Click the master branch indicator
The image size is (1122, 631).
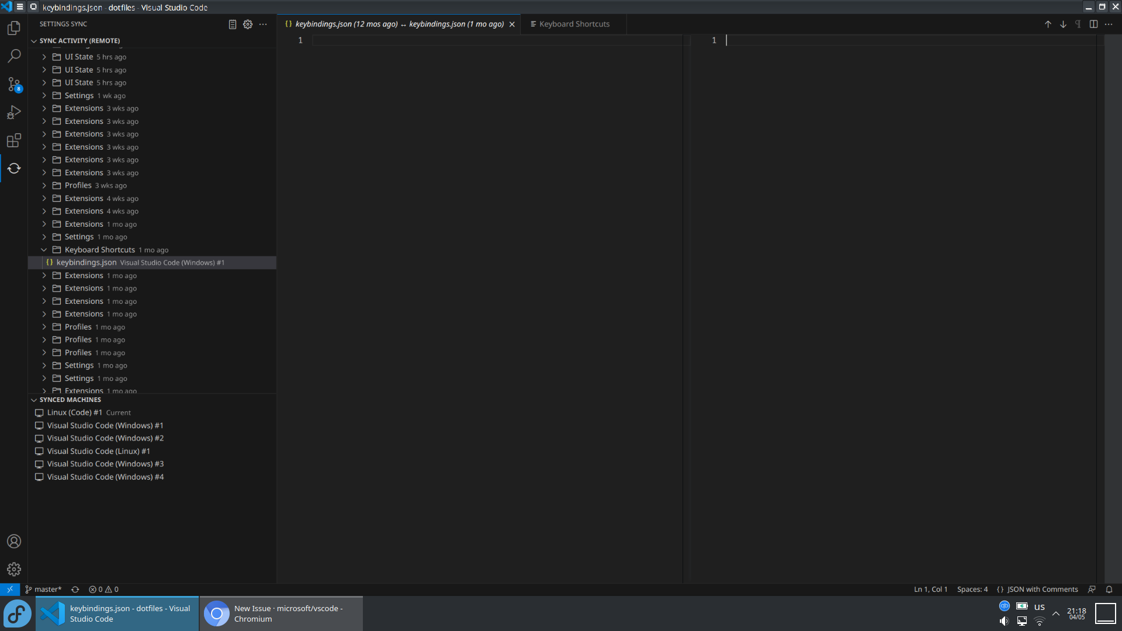click(x=43, y=589)
